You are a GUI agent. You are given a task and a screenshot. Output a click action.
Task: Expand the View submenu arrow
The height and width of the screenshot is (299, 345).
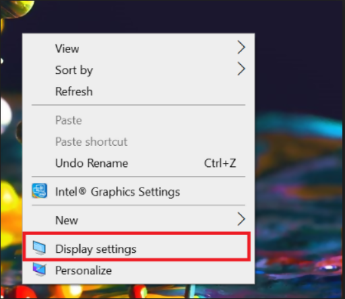241,48
